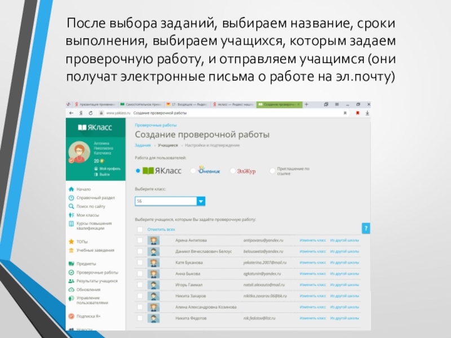Click the Обновления cloud icon
This screenshot has height=338, width=451.
point(72,290)
